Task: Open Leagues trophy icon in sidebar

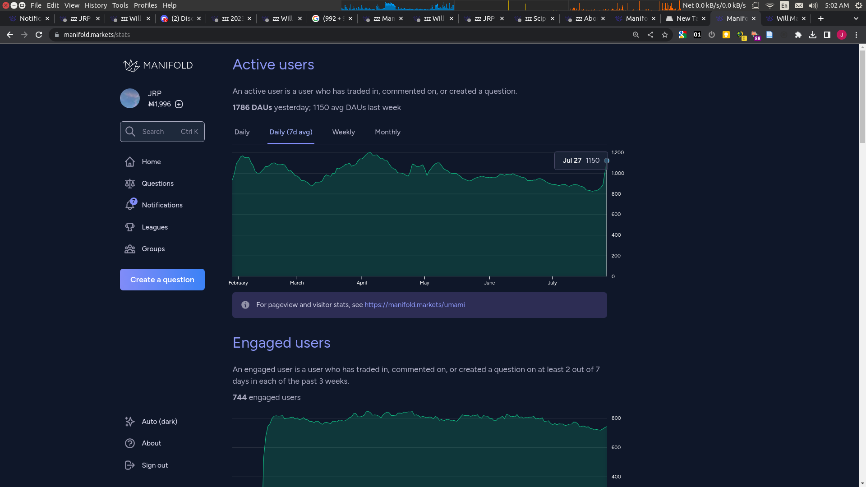Action: pos(130,227)
